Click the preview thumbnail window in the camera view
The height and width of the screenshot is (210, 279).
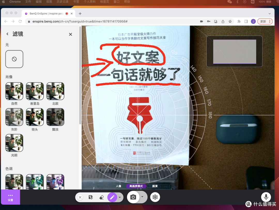pyautogui.click(x=234, y=51)
